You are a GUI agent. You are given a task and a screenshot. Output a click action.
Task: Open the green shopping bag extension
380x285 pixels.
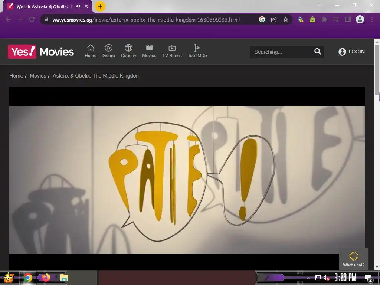click(x=312, y=19)
